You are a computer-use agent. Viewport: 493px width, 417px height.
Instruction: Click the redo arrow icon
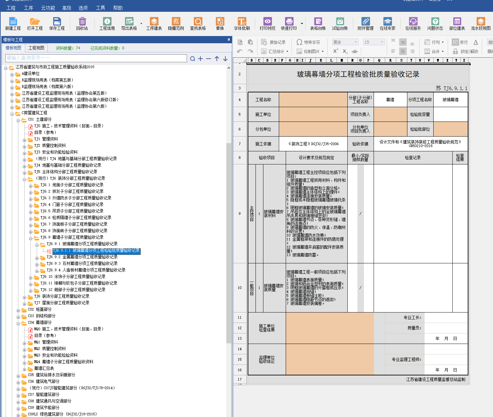pyautogui.click(x=250, y=51)
